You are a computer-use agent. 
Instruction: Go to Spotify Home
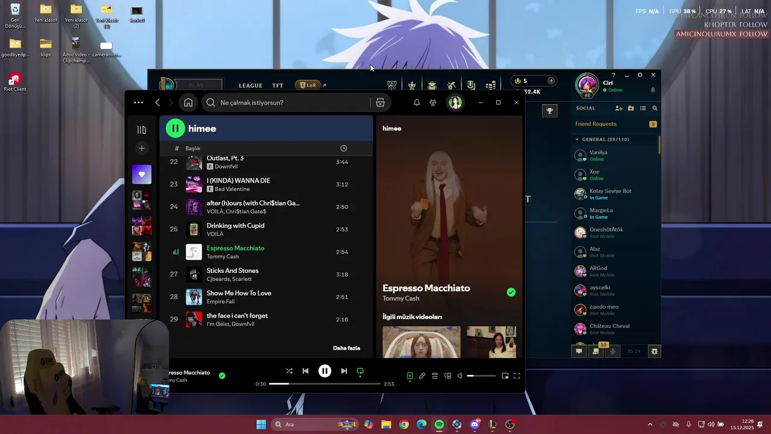pos(189,102)
